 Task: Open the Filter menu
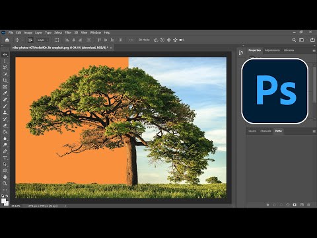[68, 32]
